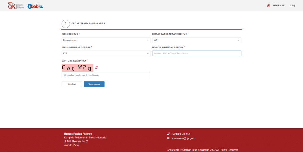Click Komplek Perkantoran Bank Indonesia text
The width and height of the screenshot is (303, 152).
[x=85, y=138]
